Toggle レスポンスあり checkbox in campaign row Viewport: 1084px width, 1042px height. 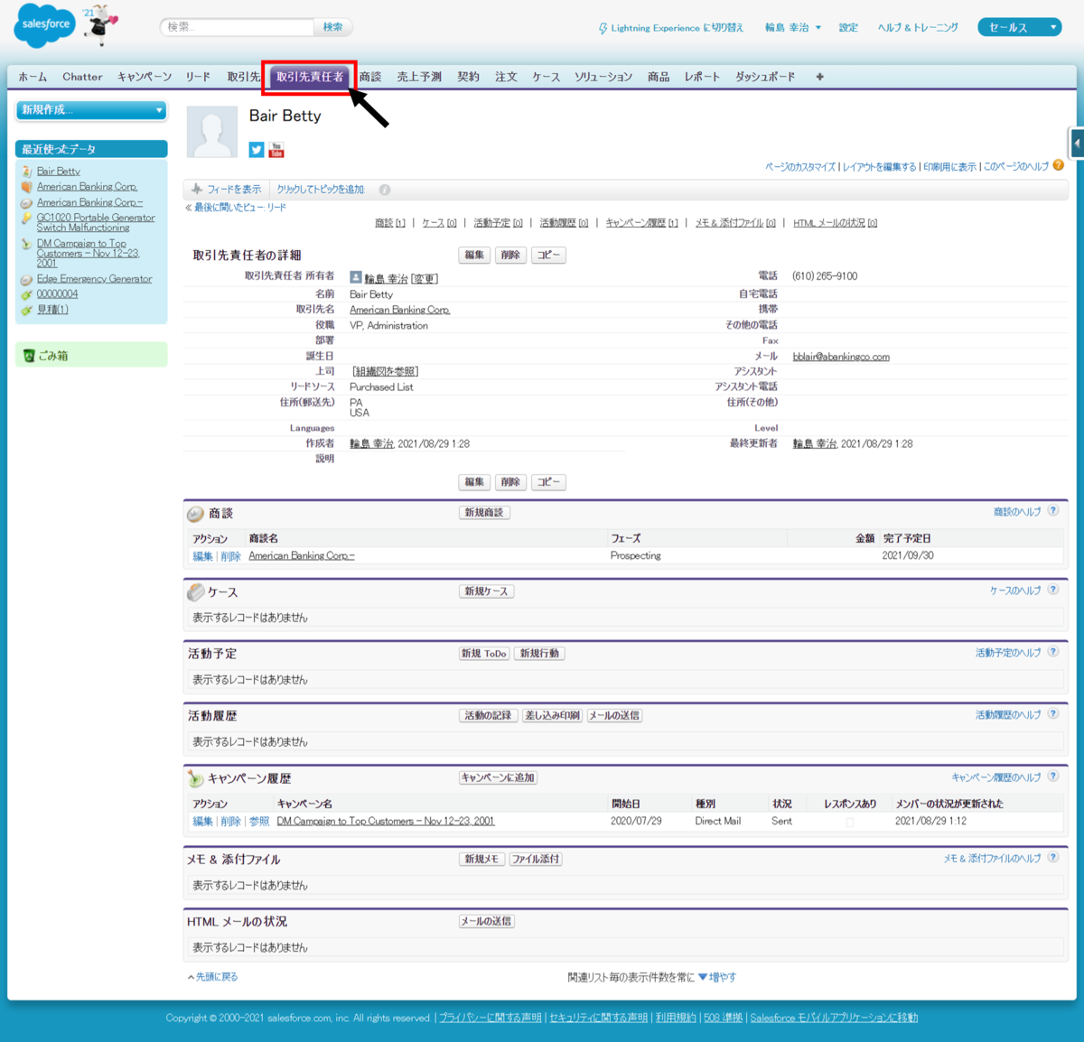(x=849, y=822)
